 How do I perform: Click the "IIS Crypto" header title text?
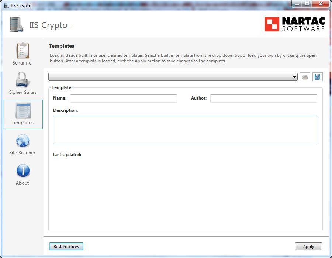pos(48,25)
